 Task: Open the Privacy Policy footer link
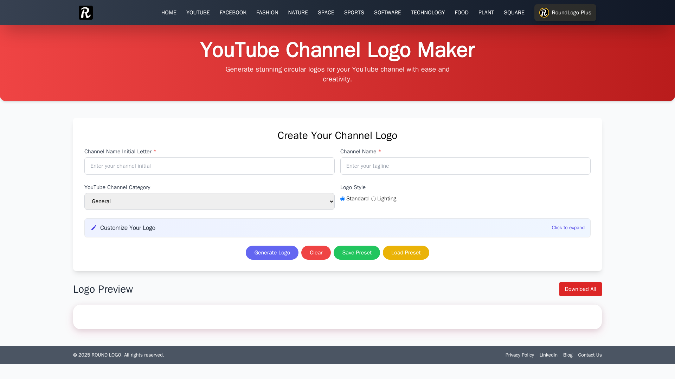point(519,355)
